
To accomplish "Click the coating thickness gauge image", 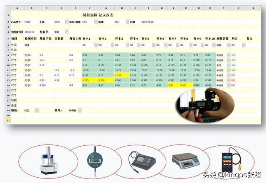I will point(232,160).
